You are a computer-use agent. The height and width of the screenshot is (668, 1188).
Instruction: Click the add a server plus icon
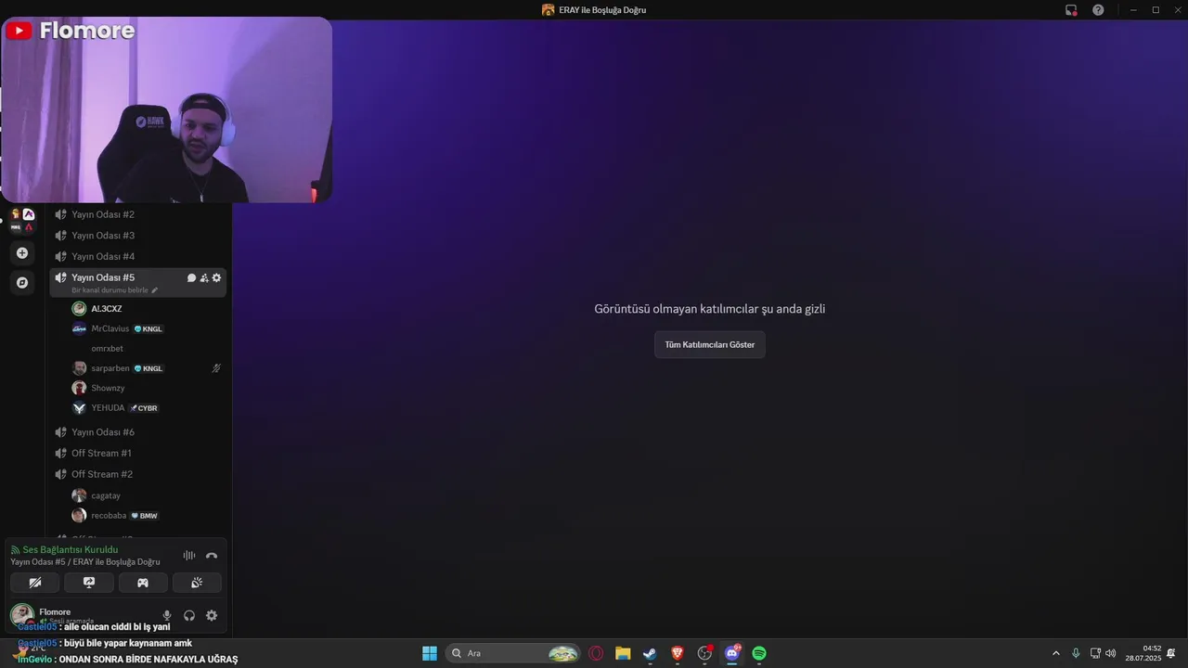point(22,252)
